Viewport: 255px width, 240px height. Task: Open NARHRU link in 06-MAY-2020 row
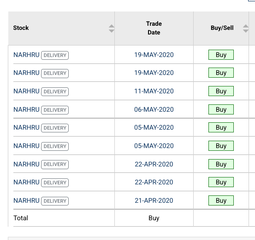tap(26, 109)
